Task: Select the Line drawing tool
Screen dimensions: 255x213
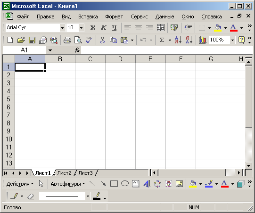Action: pos(92,184)
